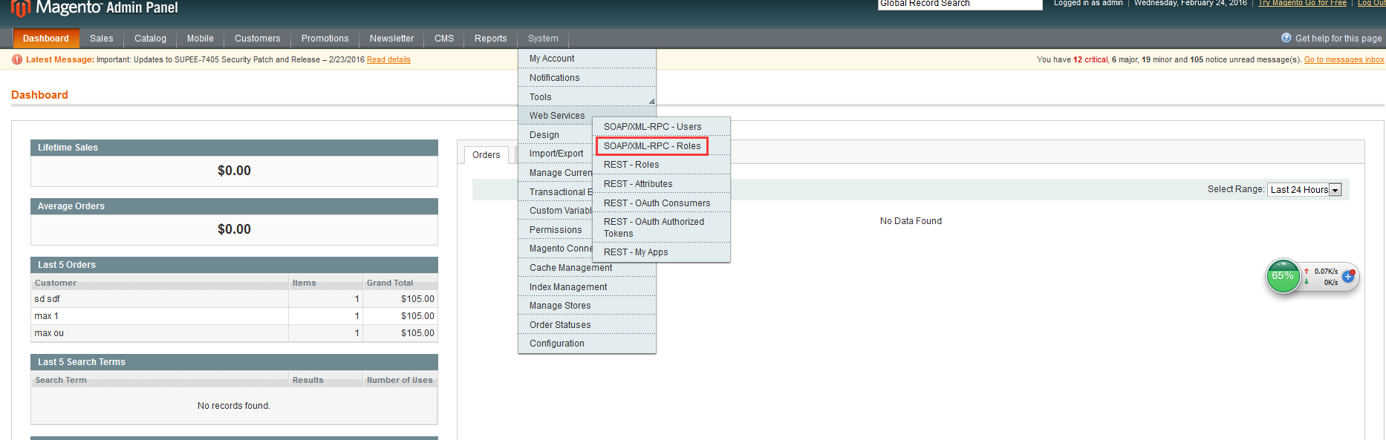The height and width of the screenshot is (440, 1386).
Task: Follow the Read details link
Action: (x=388, y=60)
